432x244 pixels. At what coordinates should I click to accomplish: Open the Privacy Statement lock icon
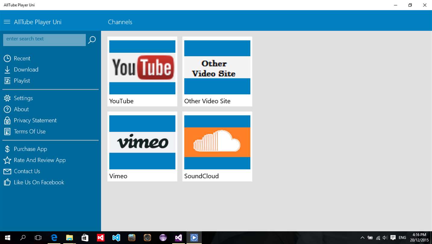(x=7, y=120)
